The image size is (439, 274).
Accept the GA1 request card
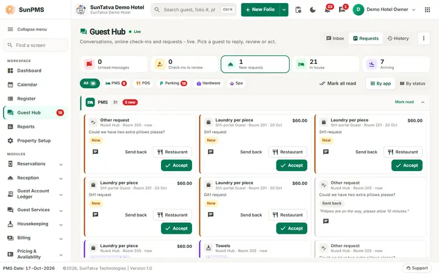click(x=291, y=228)
